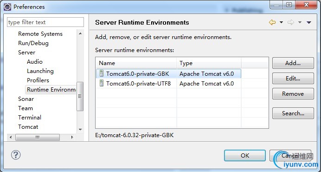Select the Tomcat6.0-private-GBK server icon

[x=102, y=73]
